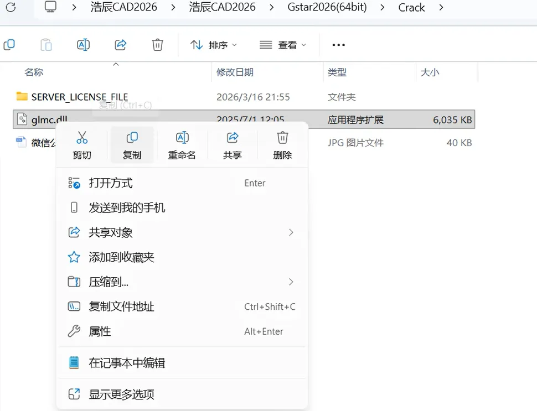
Task: Expand the chevron after the monitor icon
Action: pyautogui.click(x=74, y=7)
